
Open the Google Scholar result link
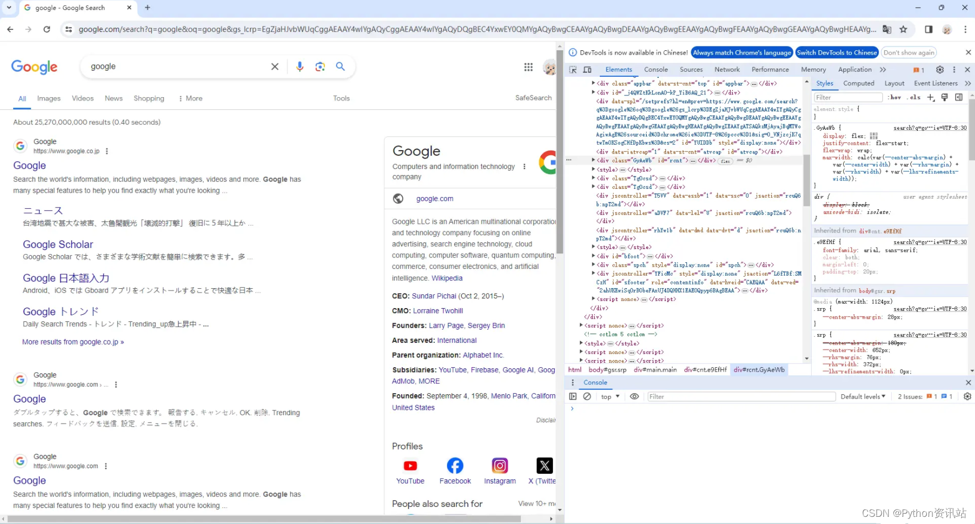click(58, 244)
